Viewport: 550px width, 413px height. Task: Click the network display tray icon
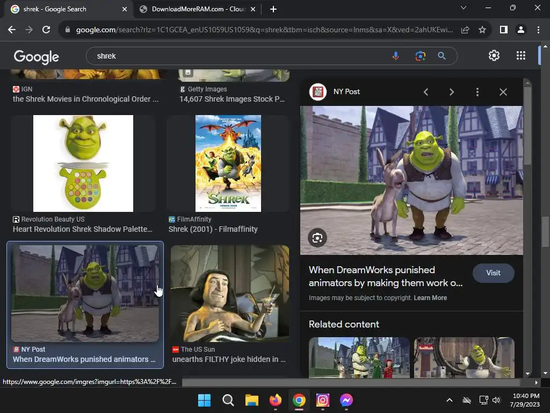coord(483,400)
